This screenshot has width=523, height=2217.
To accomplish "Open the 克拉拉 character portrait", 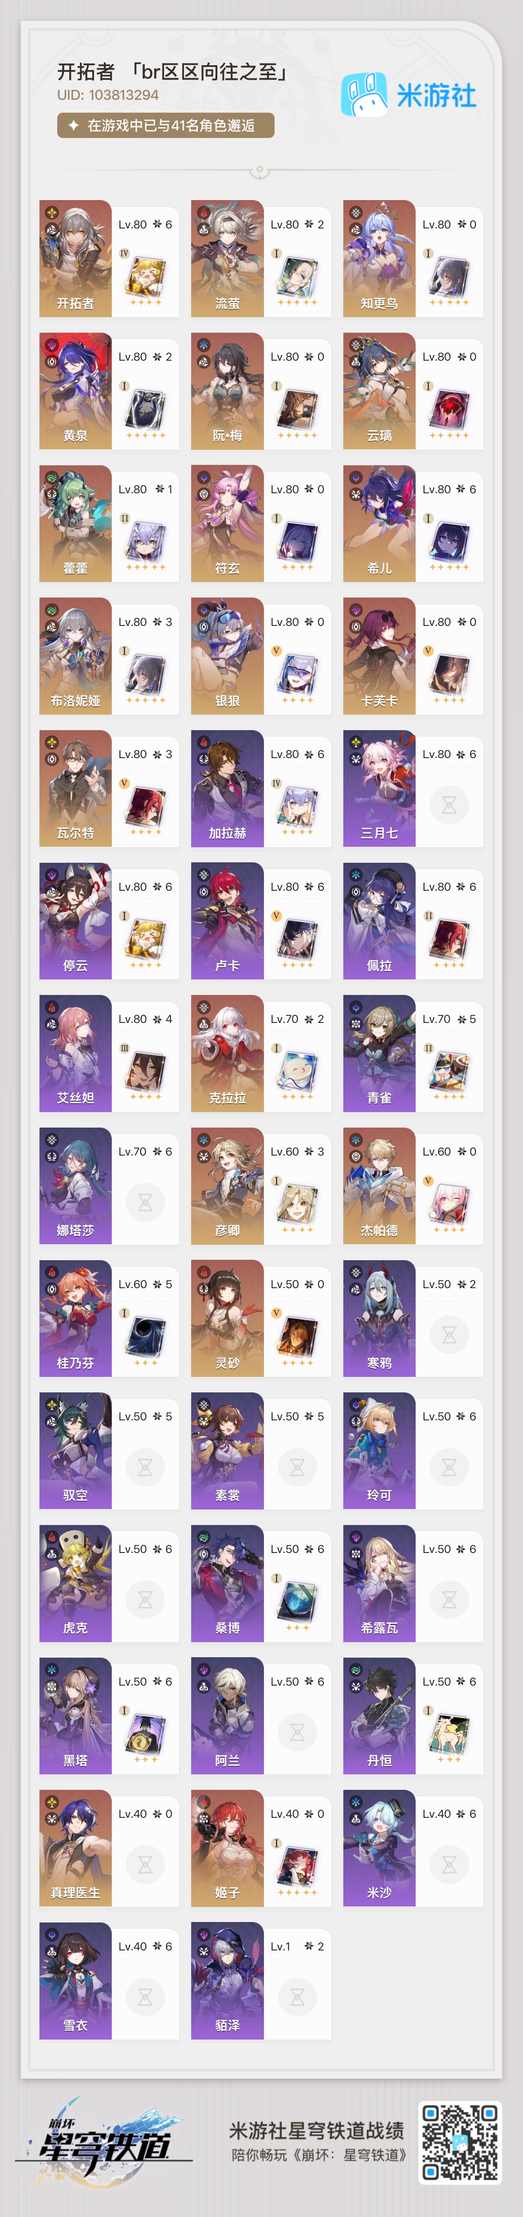I will click(x=227, y=1053).
